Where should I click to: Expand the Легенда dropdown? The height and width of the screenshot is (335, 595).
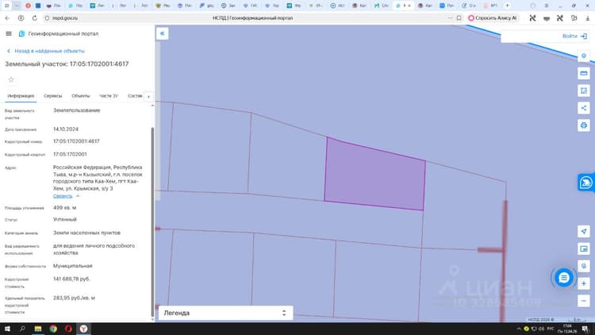point(225,313)
